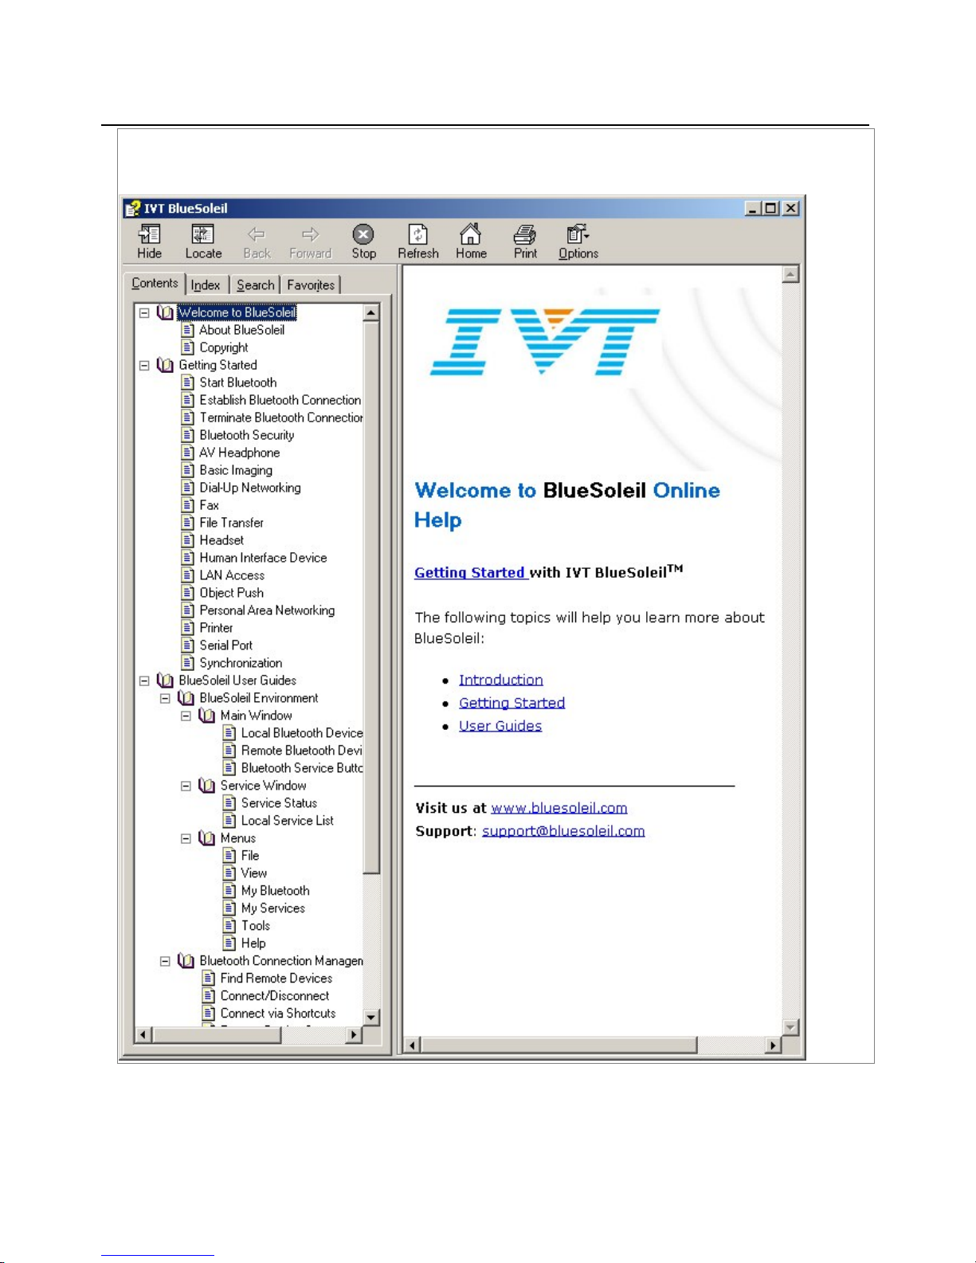
Task: Click the page icon beside Fax
Action: point(187,505)
